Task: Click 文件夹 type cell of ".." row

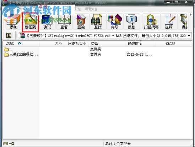Action: (96, 49)
